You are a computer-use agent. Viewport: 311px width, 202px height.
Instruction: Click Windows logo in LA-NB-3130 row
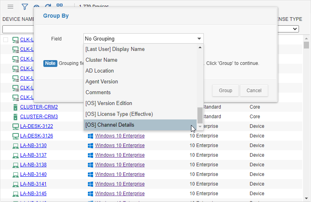pyautogui.click(x=90, y=145)
